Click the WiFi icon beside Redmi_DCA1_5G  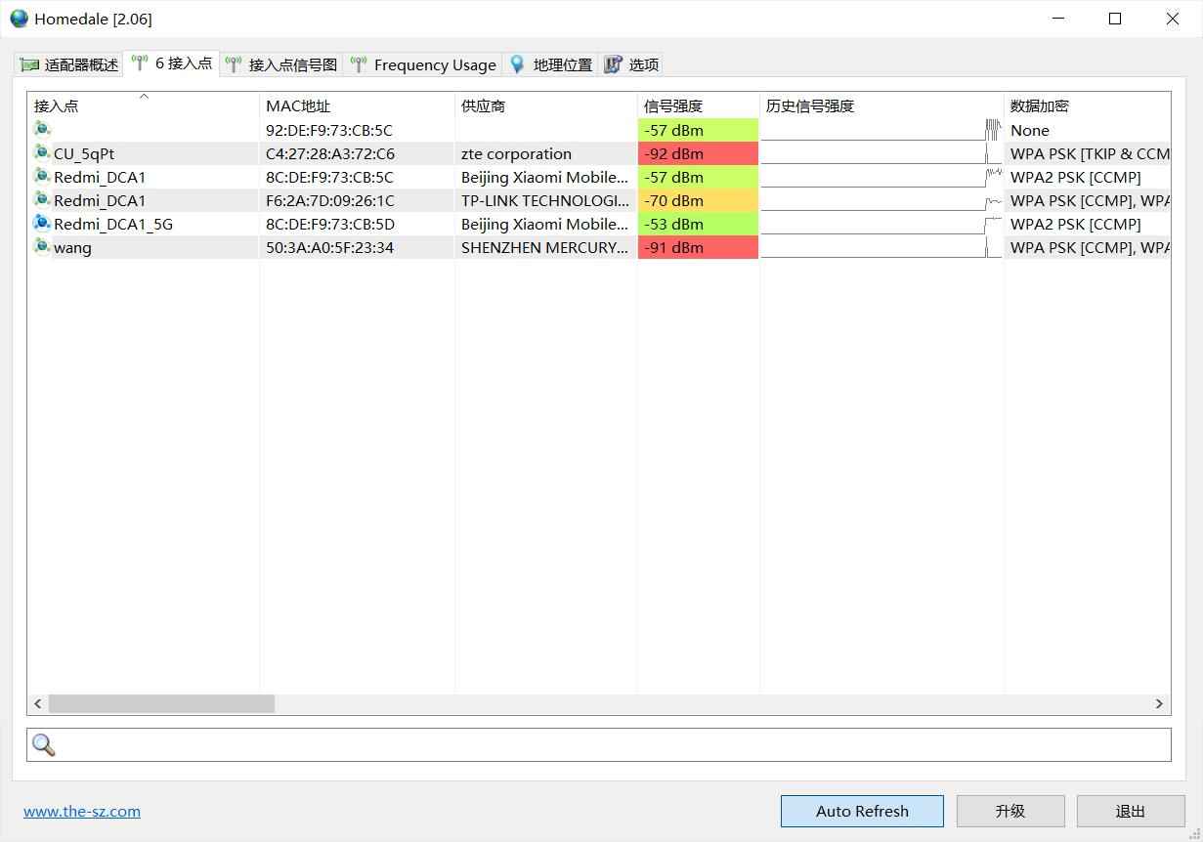40,223
